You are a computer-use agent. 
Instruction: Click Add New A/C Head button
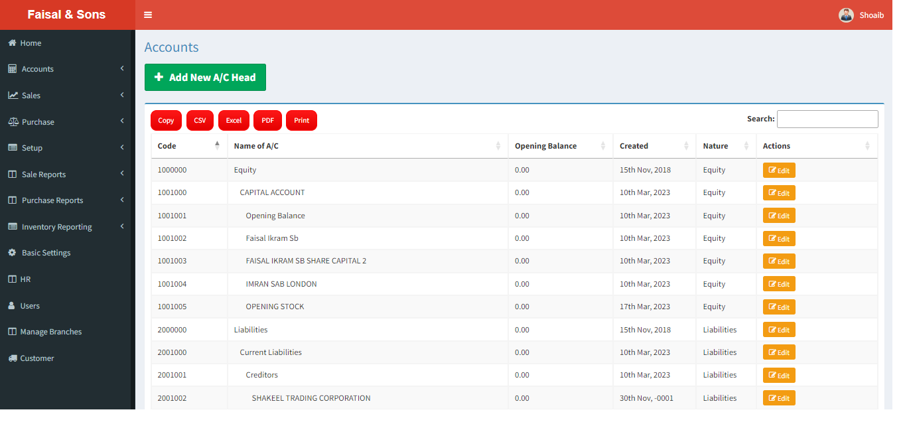205,77
